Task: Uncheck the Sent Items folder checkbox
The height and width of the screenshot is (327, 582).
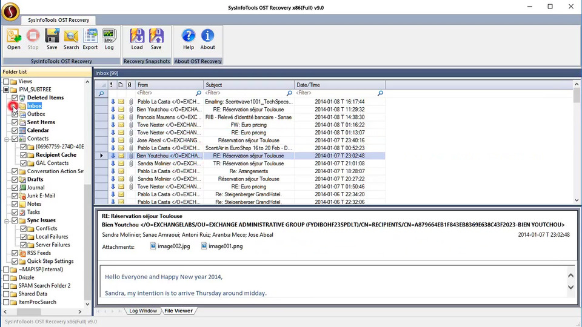Action: [15, 122]
